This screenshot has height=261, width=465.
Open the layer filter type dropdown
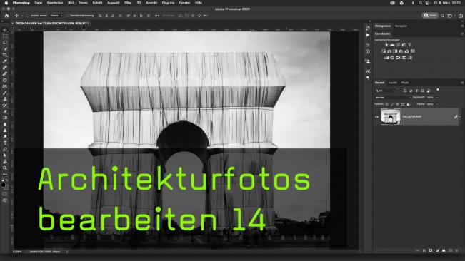click(x=386, y=91)
